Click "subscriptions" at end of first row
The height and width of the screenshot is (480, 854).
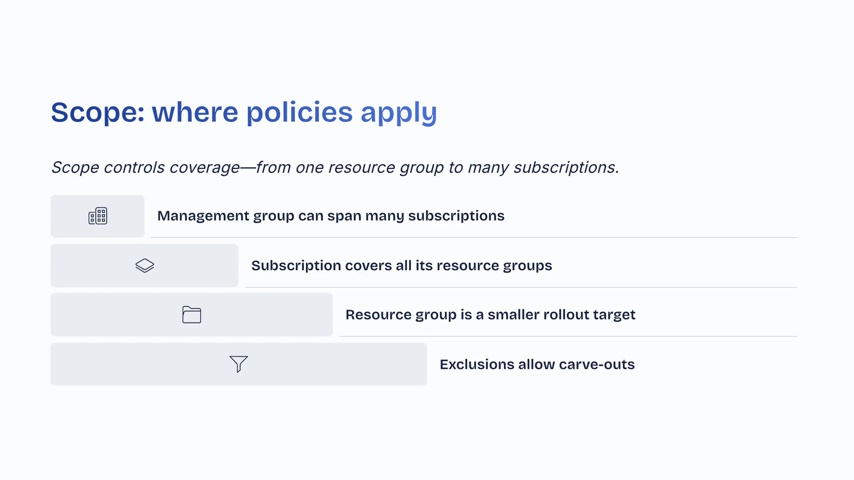coord(456,216)
